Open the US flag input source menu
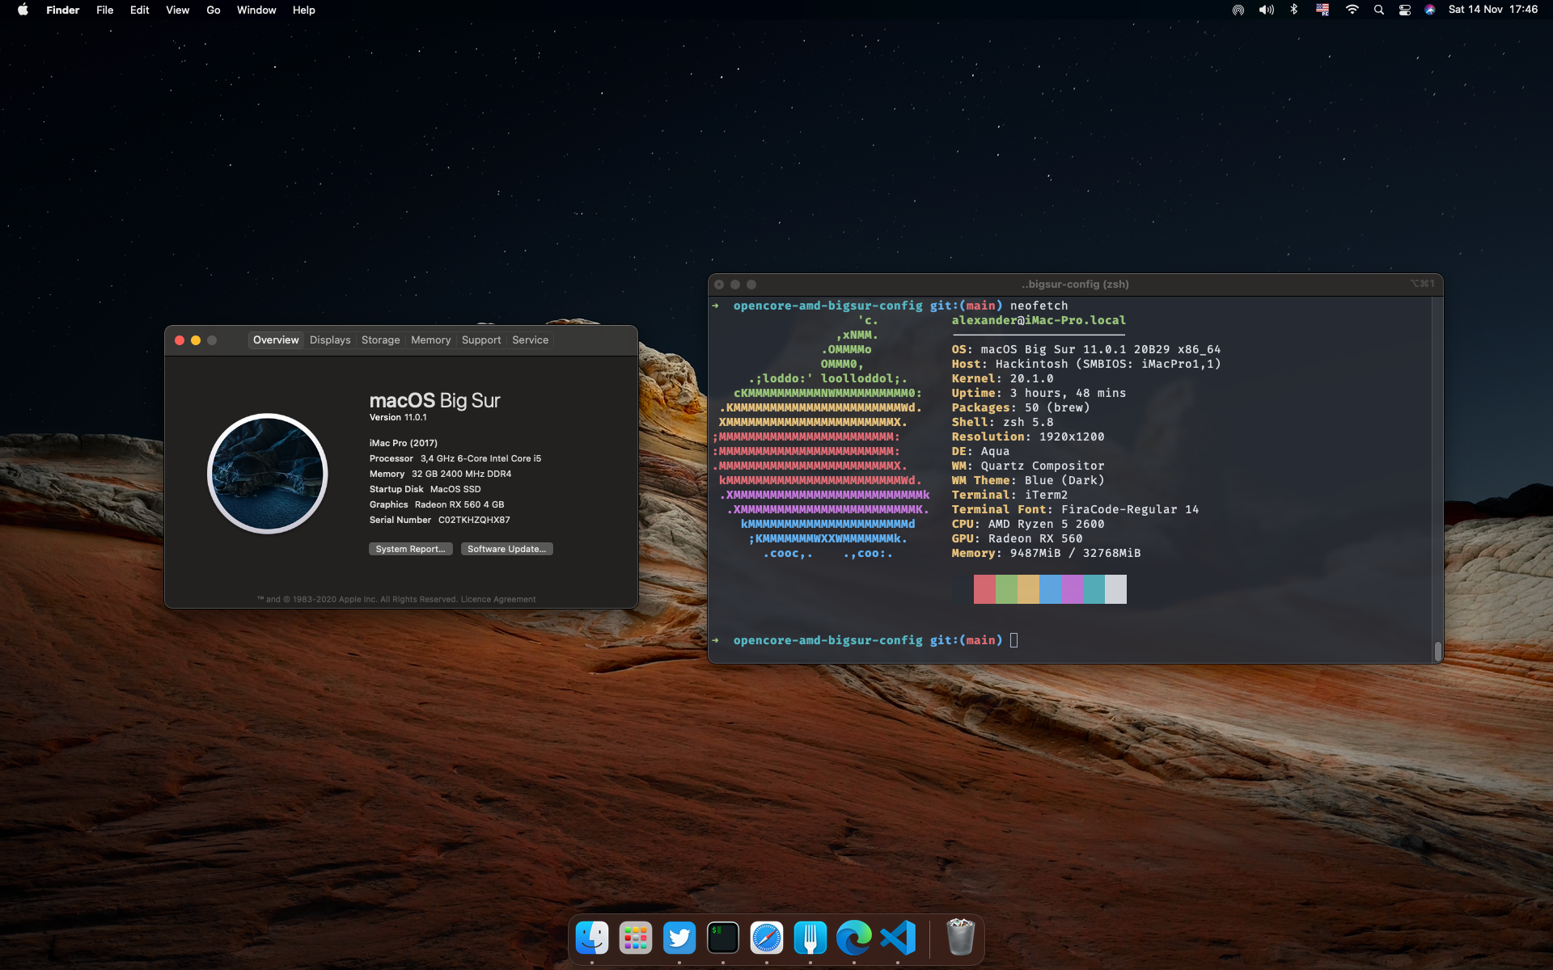Viewport: 1553px width, 970px height. click(1322, 10)
